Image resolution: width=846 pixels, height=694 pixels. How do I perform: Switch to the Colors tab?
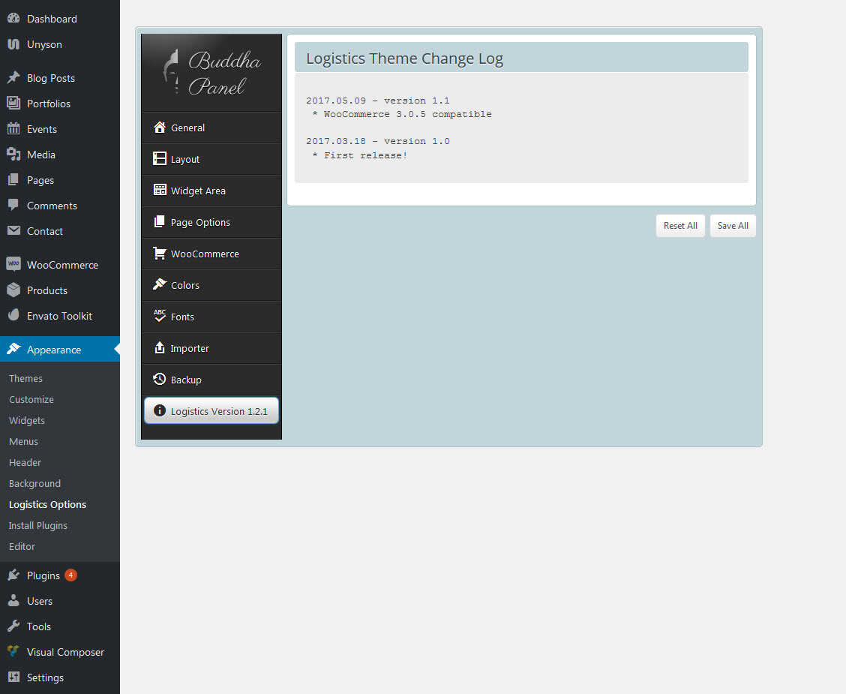click(x=211, y=285)
